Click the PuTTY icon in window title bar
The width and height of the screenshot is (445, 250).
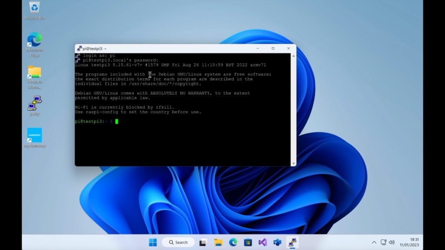click(79, 49)
